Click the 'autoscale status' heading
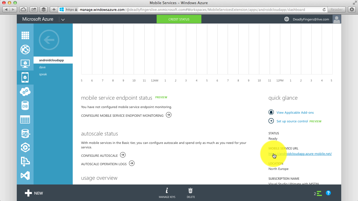The image size is (358, 201). point(100,134)
